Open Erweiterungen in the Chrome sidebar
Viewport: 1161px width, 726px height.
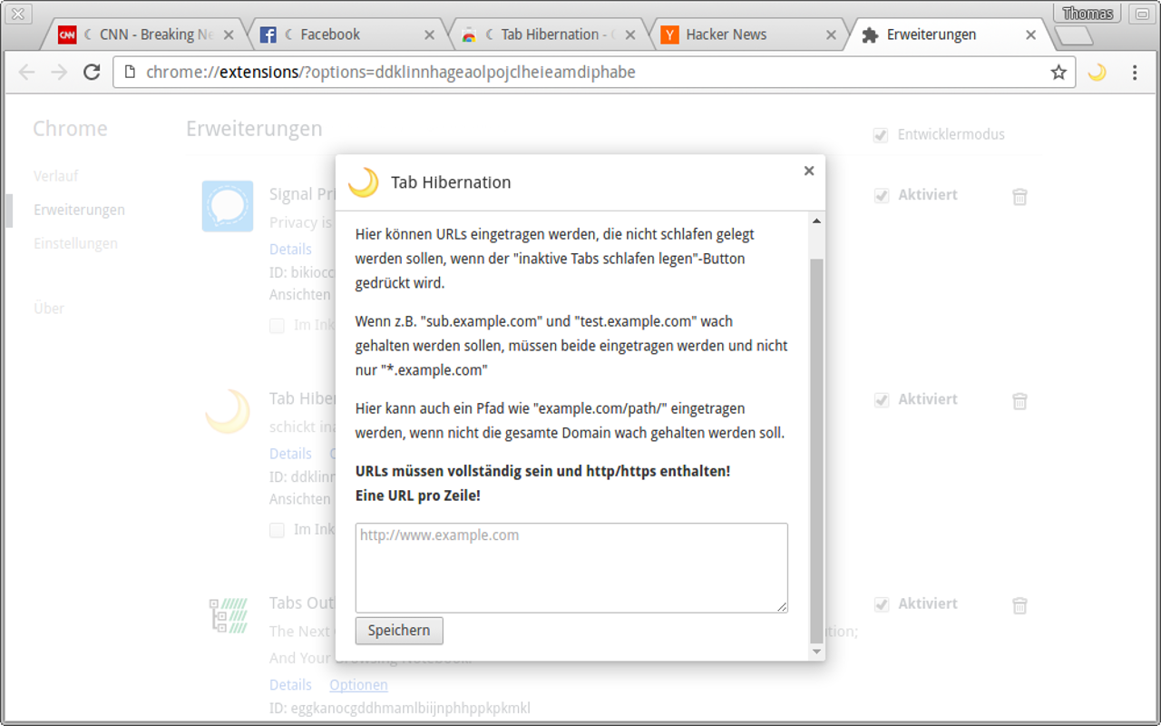[x=80, y=210]
